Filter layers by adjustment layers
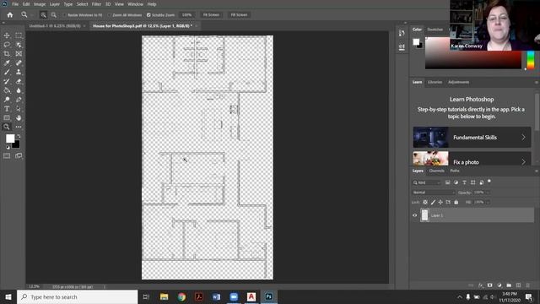Screen dimensions: 540x304 (x=456, y=182)
